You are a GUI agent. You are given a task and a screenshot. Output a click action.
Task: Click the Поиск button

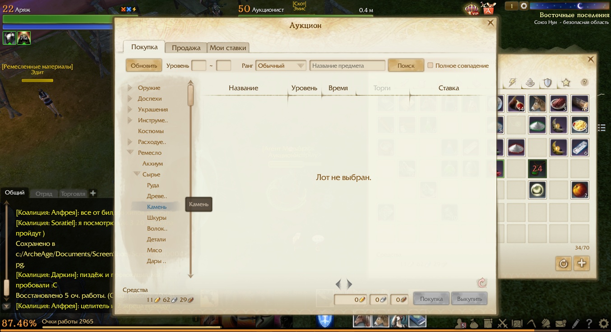406,65
